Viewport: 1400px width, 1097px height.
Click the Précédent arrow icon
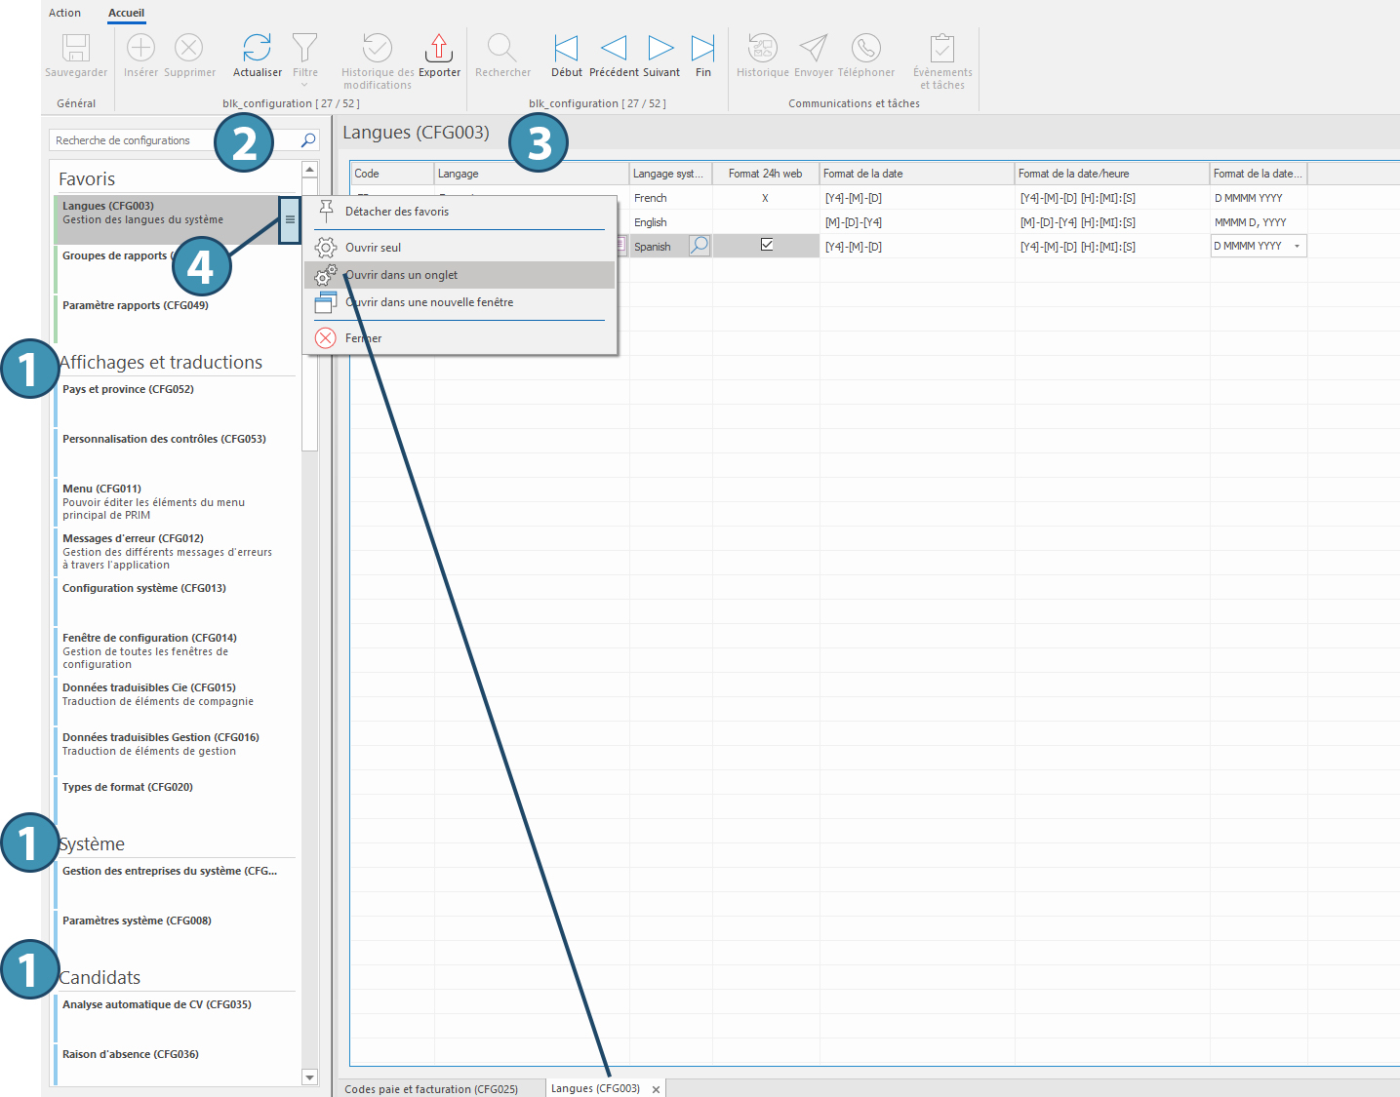pyautogui.click(x=614, y=48)
